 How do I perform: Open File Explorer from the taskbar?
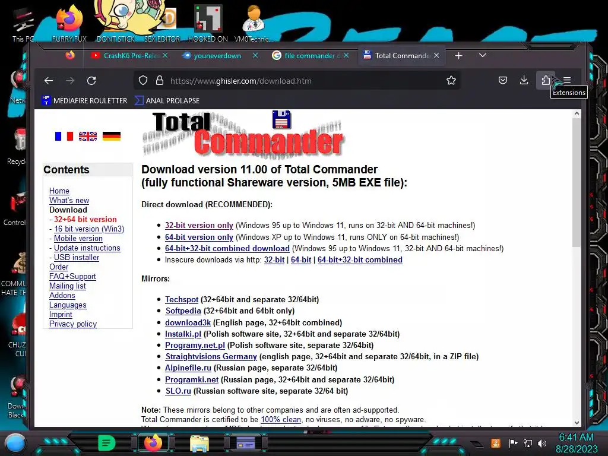199,443
